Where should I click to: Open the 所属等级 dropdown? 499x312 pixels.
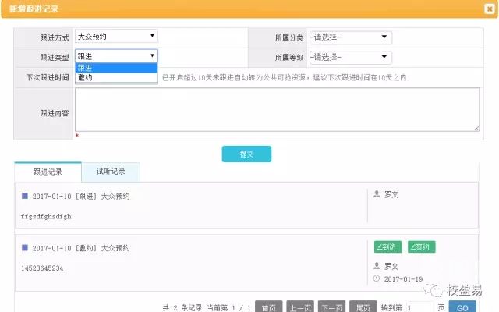[x=350, y=57]
